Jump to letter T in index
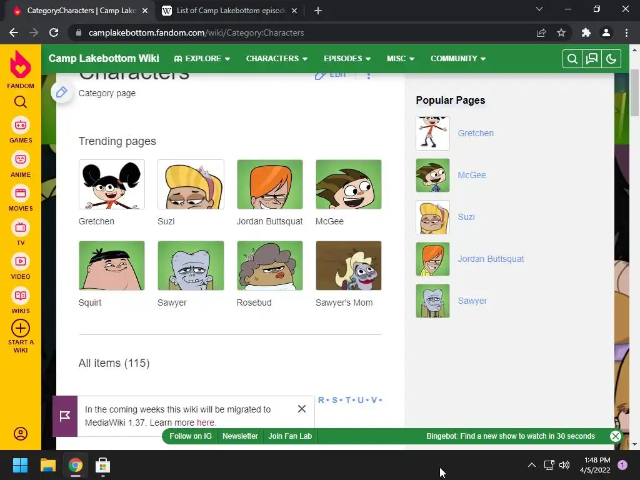 pos(347,400)
